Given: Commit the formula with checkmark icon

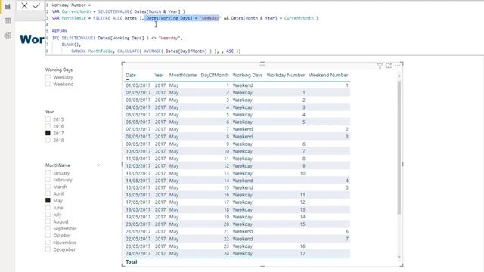Looking at the screenshot, I should 36,5.
